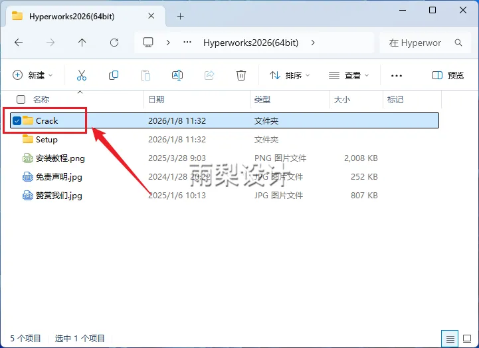
Task: Click the 选中 1 个项目 status text
Action: [x=80, y=338]
